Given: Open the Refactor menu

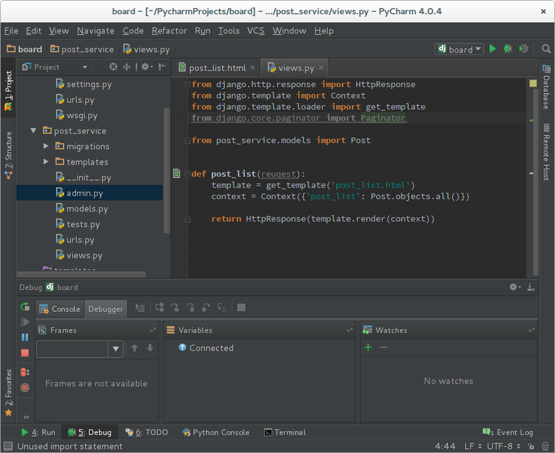Looking at the screenshot, I should pos(169,31).
